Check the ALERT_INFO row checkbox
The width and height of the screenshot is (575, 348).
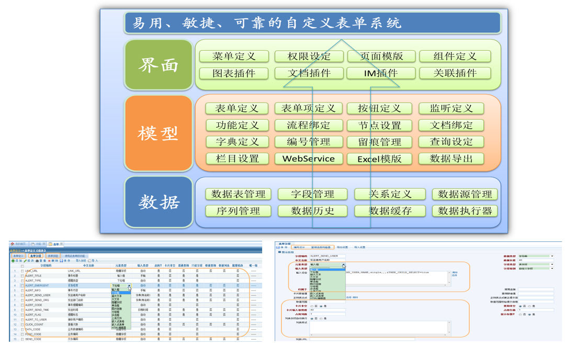coord(22,290)
